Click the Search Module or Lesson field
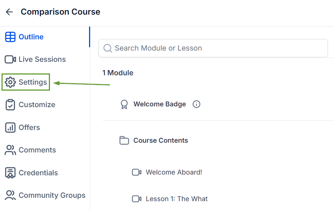This screenshot has width=334, height=212. 213,48
